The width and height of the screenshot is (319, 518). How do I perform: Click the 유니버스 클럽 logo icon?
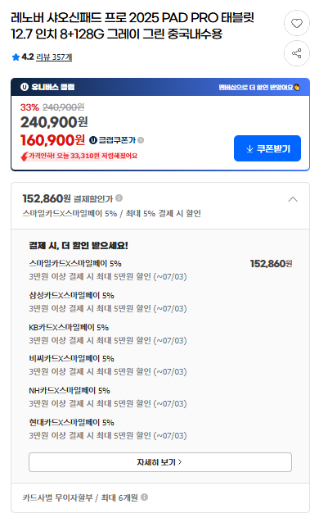(x=24, y=87)
